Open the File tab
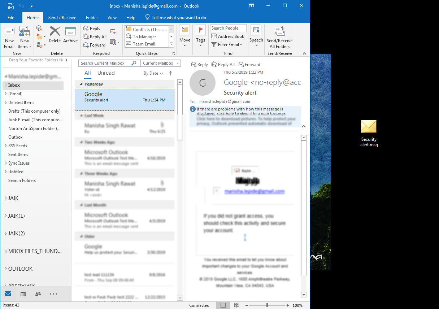439x309 pixels. coord(11,18)
